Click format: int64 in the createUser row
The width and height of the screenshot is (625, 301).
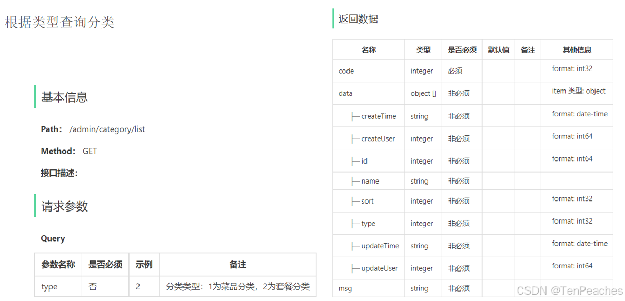click(x=572, y=136)
